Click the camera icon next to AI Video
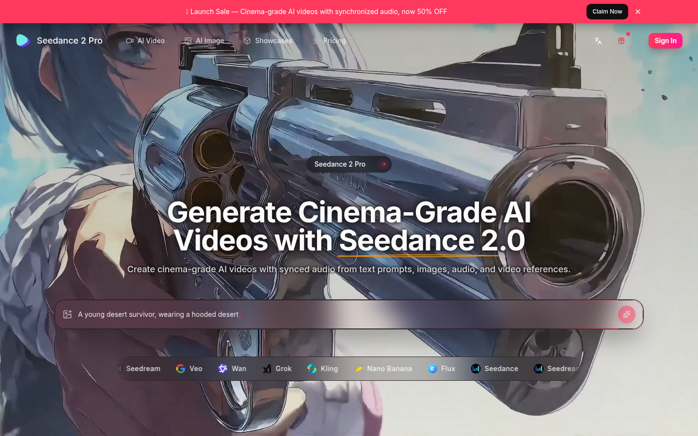 tap(130, 41)
